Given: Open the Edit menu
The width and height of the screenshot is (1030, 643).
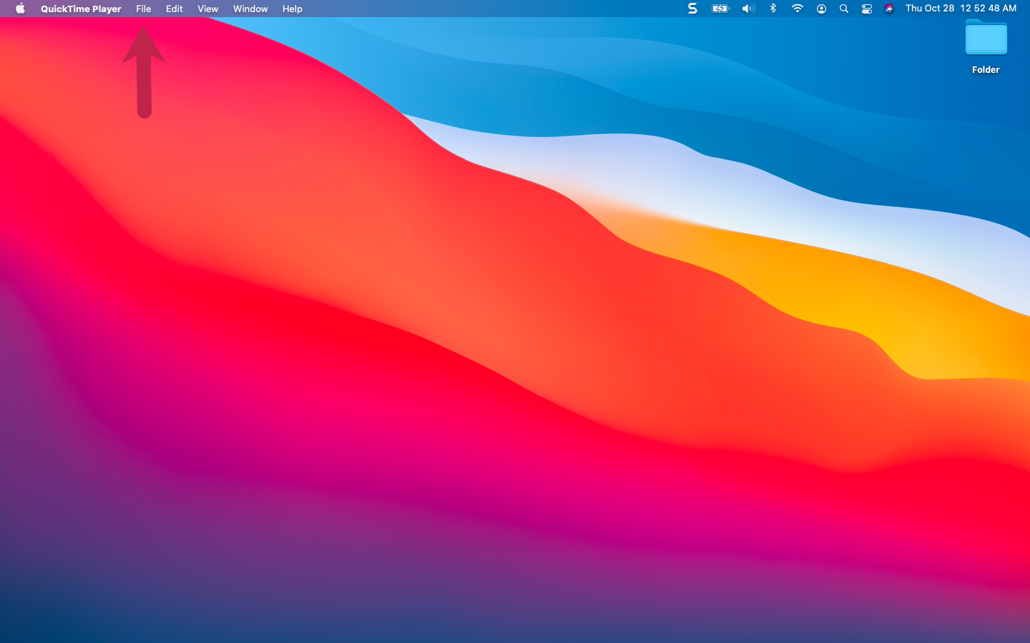Looking at the screenshot, I should (174, 9).
